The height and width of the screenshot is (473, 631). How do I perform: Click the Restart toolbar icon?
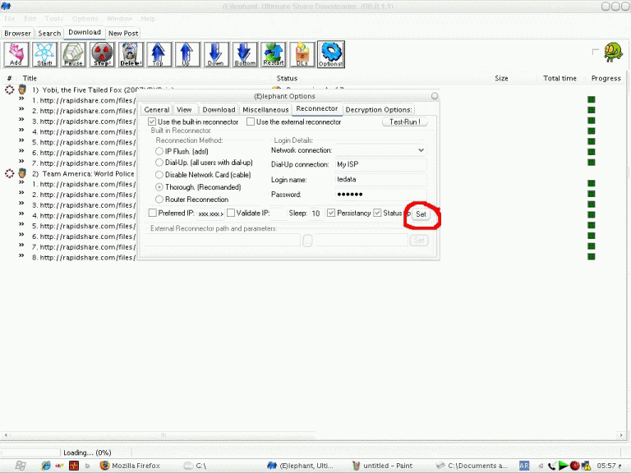274,54
